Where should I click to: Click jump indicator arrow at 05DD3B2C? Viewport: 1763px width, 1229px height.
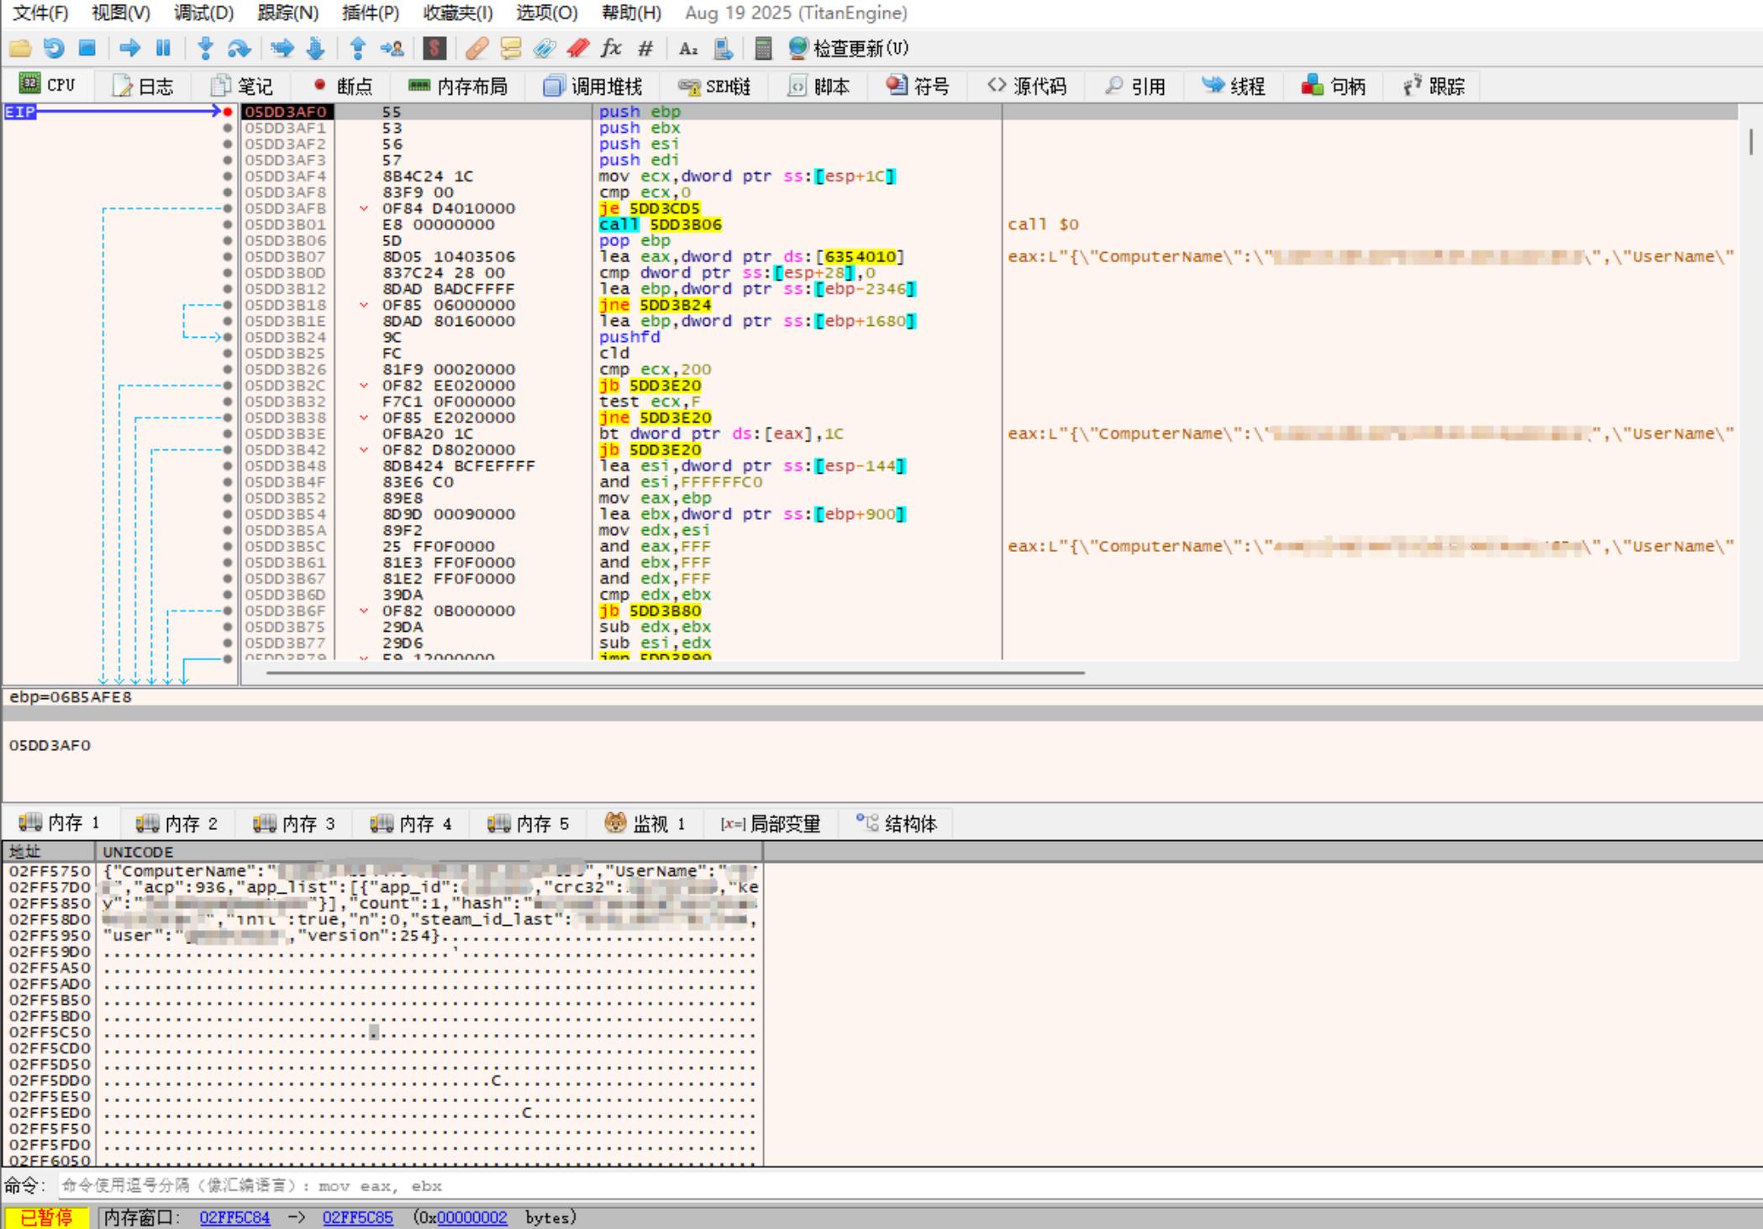(364, 386)
